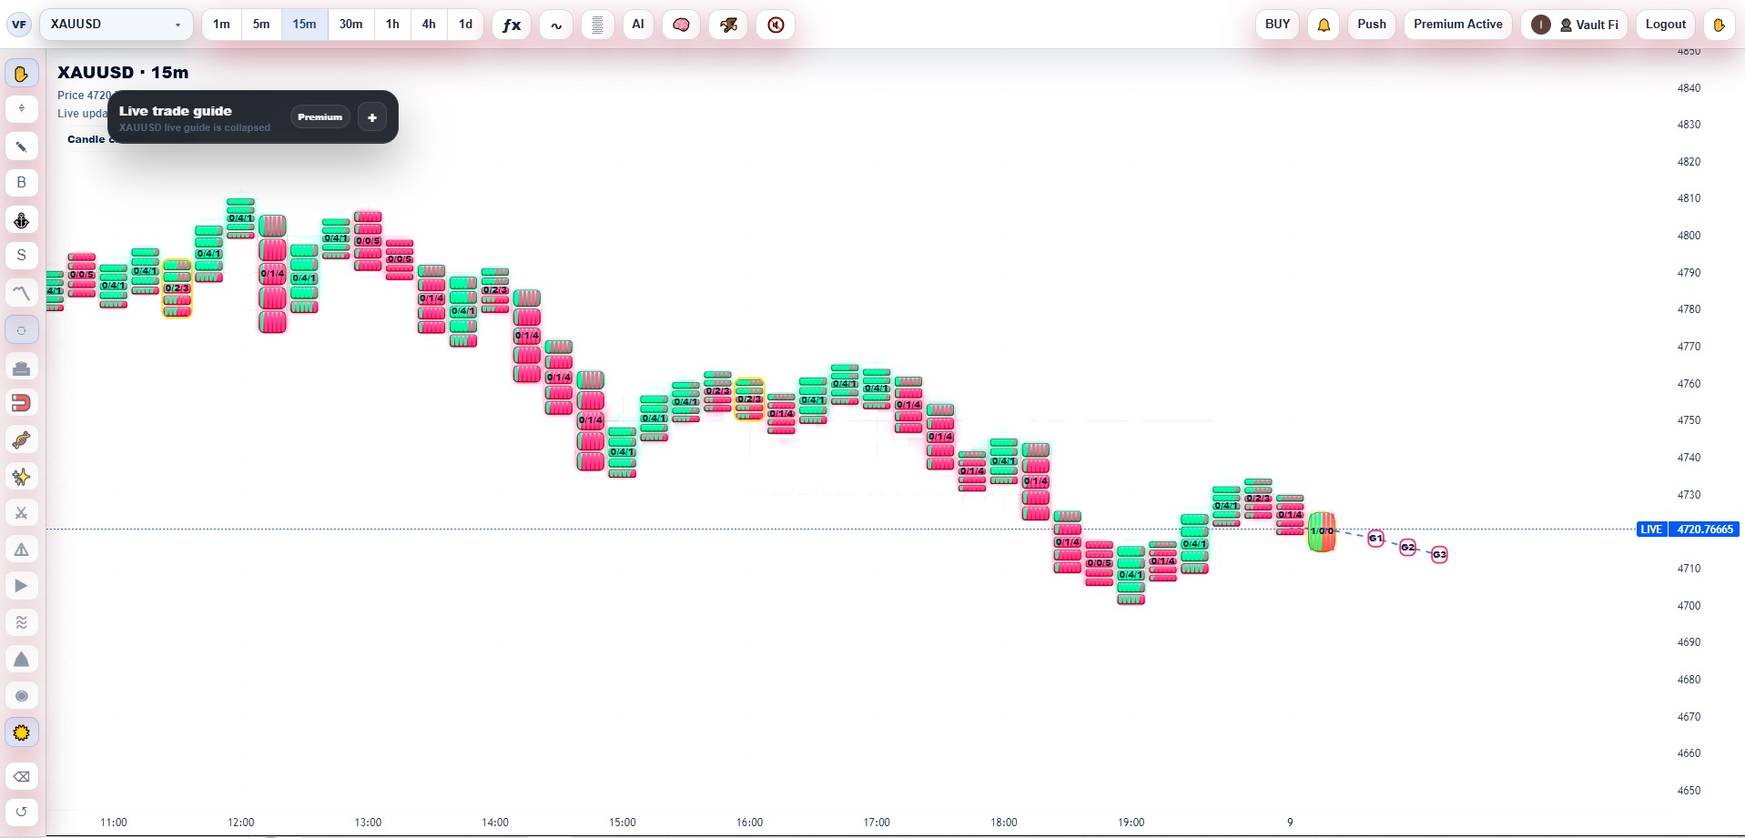Open the fx indicators button
Screen dimensions: 1745x838
coord(512,25)
